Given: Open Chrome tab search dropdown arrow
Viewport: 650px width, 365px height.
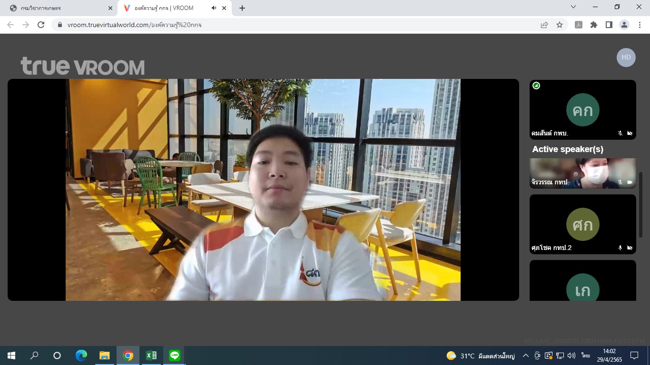Looking at the screenshot, I should pyautogui.click(x=573, y=7).
